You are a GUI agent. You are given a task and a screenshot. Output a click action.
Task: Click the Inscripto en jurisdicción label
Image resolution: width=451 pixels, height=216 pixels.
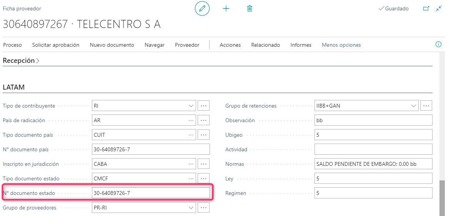(x=31, y=164)
